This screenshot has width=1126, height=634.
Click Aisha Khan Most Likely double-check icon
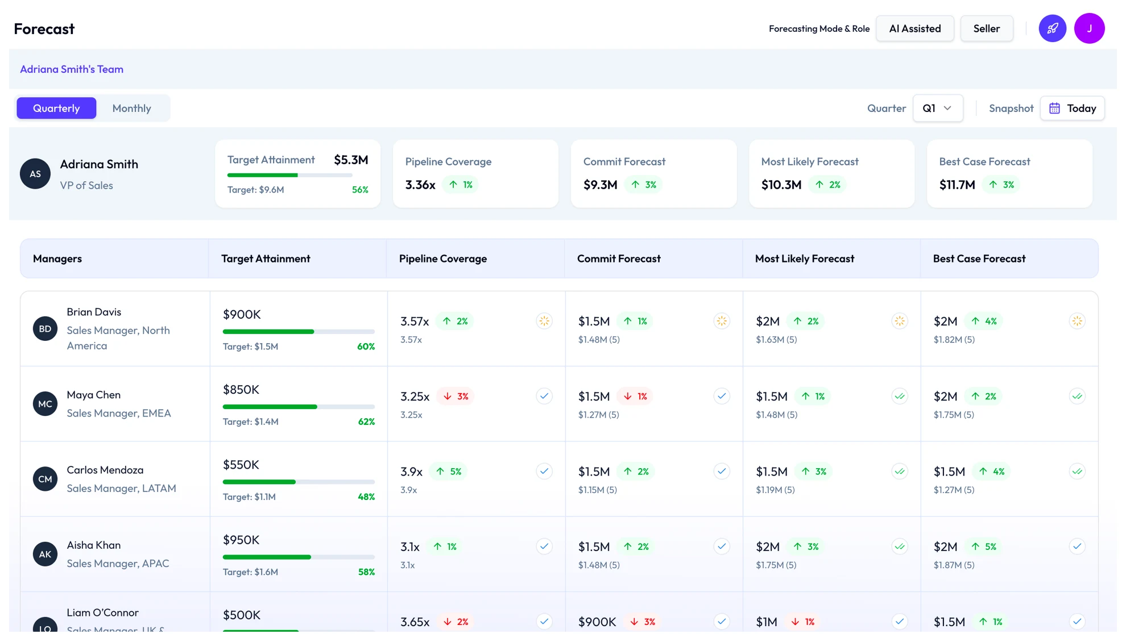tap(900, 547)
